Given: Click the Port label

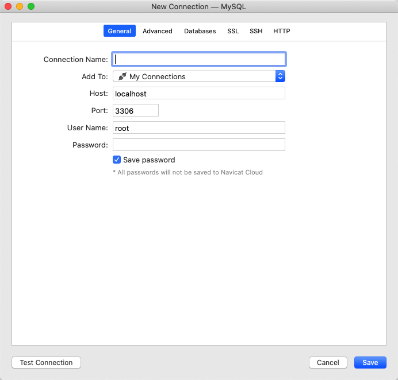Looking at the screenshot, I should point(99,110).
